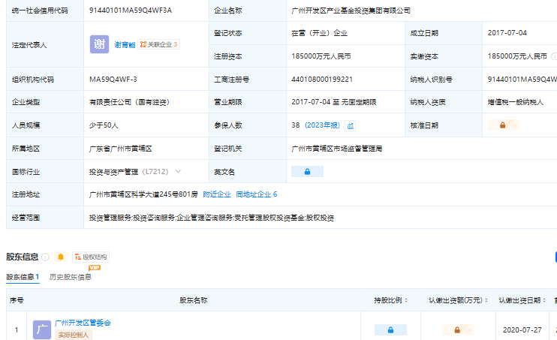This screenshot has height=340, width=557.
Task: Click the 工商注册号 value 440108000199221
Action: (322, 80)
